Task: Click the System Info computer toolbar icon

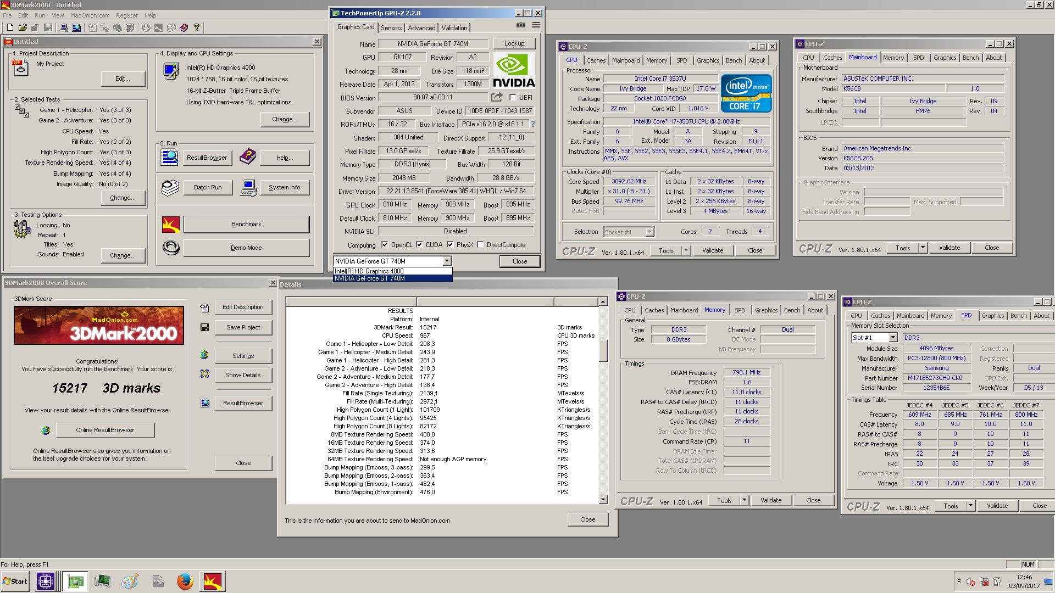Action: point(64,27)
